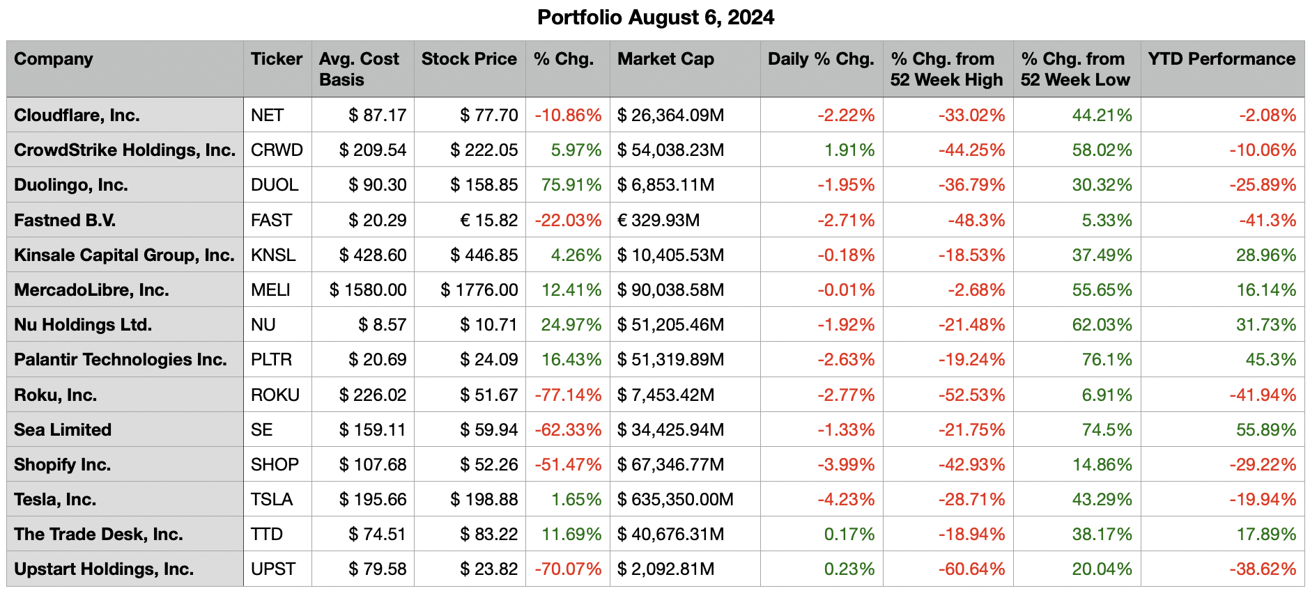Select the Market Cap column header
The height and width of the screenshot is (593, 1310).
(x=665, y=59)
